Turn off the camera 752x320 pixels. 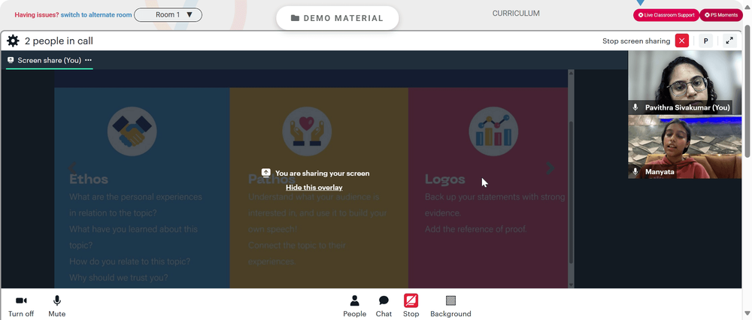(21, 306)
